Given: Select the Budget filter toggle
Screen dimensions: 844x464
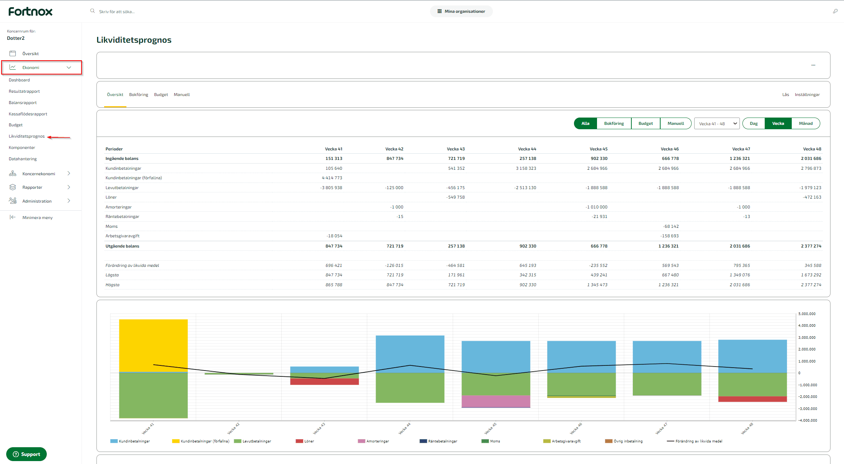Looking at the screenshot, I should click(x=646, y=123).
